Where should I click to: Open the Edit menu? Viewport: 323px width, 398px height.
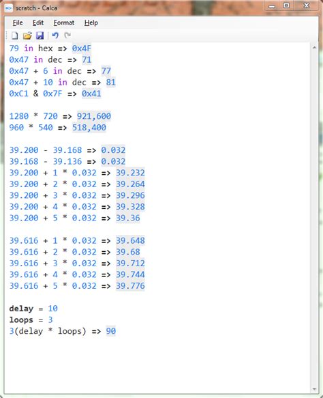[38, 23]
